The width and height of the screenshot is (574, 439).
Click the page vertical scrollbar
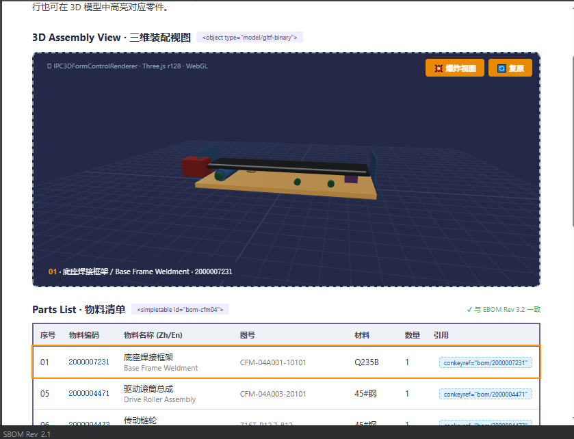click(x=573, y=142)
